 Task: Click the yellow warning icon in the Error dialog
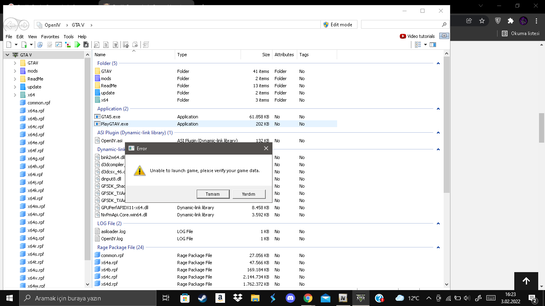(x=140, y=171)
